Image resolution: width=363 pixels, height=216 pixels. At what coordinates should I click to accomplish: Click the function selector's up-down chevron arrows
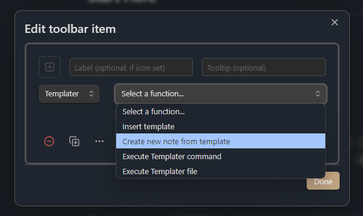[x=317, y=94]
